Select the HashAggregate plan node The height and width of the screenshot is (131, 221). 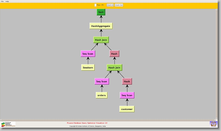click(x=101, y=26)
